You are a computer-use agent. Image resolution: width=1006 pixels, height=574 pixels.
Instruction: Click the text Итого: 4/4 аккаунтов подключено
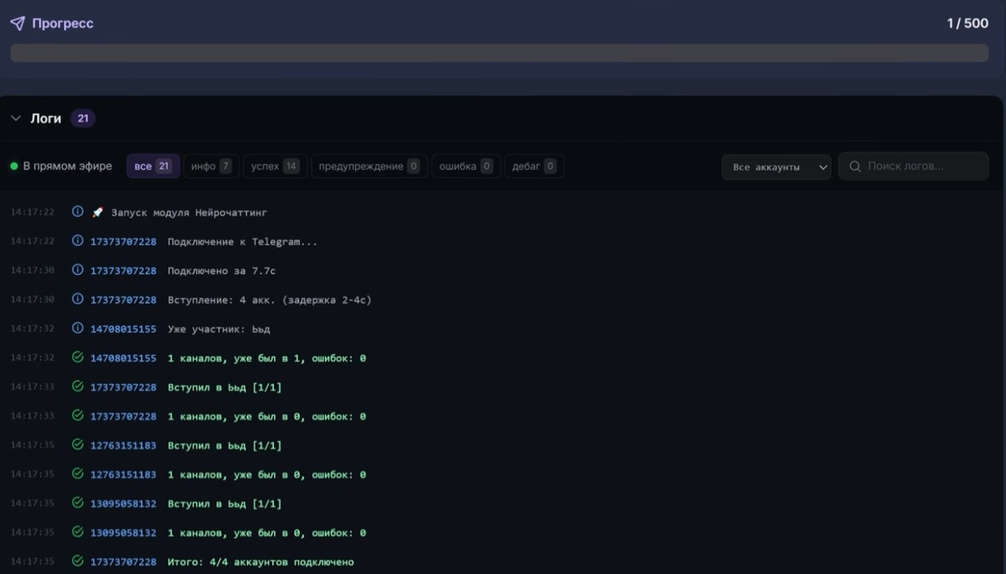(260, 562)
